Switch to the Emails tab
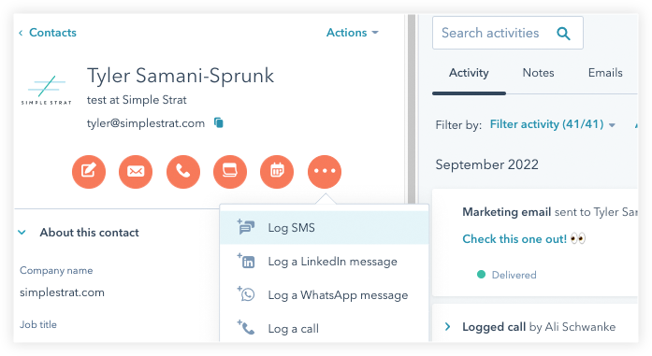652x356 pixels. tap(605, 73)
